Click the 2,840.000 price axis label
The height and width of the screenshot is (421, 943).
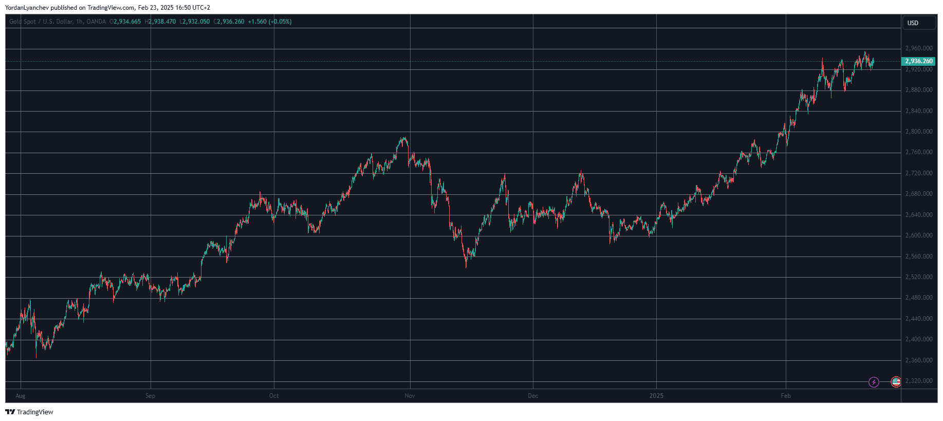[x=919, y=111]
